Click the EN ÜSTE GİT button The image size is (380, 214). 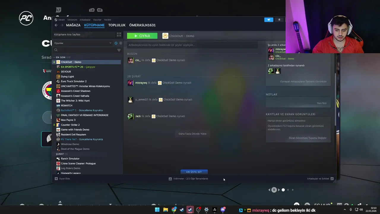[194, 172]
